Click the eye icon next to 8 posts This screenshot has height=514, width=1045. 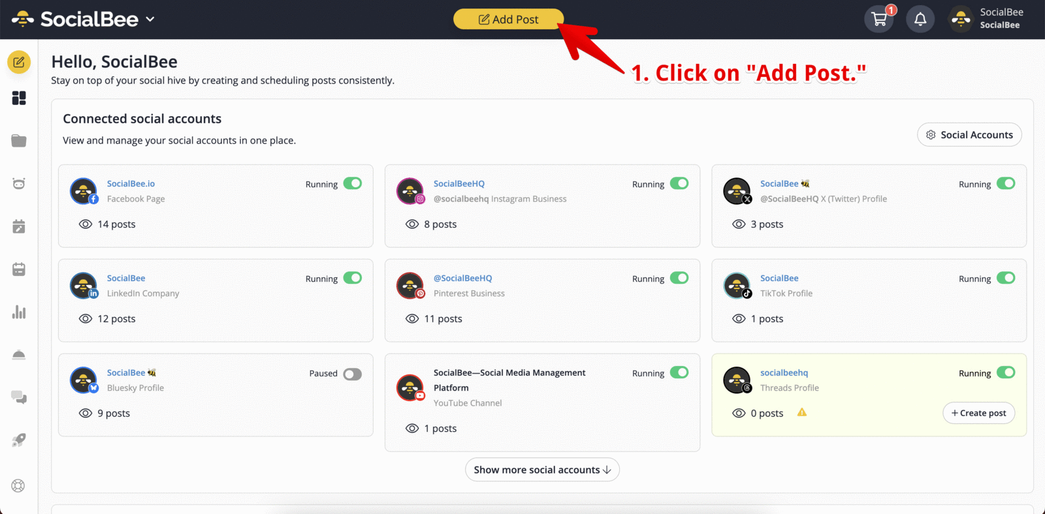[412, 224]
